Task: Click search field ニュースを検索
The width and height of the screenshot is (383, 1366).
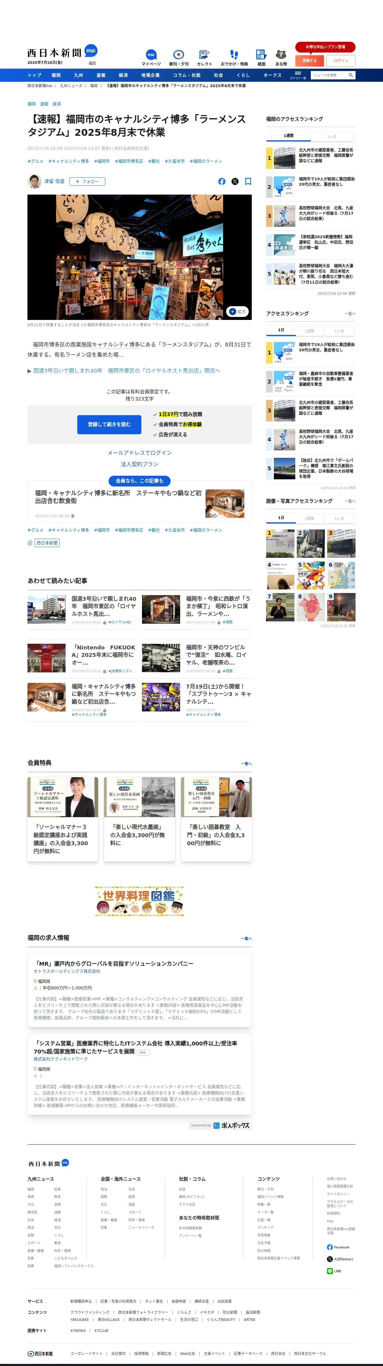Action: click(328, 75)
